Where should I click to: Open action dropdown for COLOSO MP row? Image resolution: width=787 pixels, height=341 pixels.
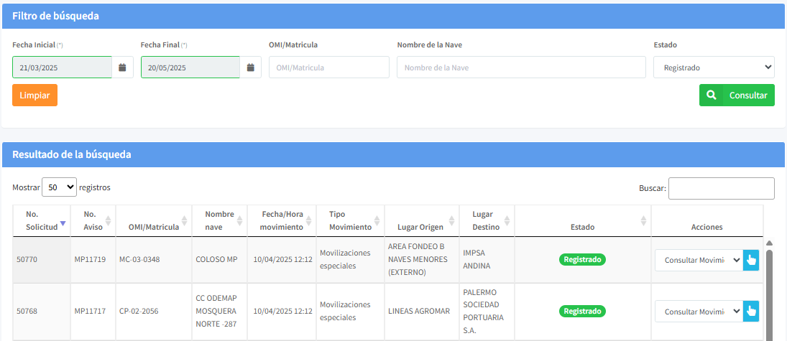coord(698,260)
